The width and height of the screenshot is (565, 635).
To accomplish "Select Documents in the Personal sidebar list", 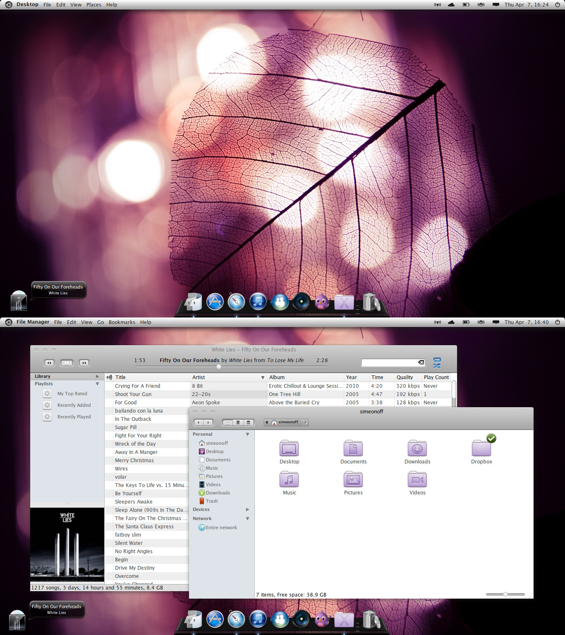I will 215,460.
